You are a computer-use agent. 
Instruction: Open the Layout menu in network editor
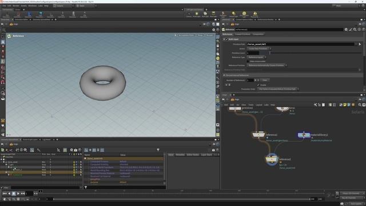click(259, 105)
